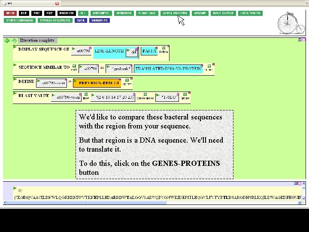Remove the FASTA option with its red X

[x=156, y=48]
